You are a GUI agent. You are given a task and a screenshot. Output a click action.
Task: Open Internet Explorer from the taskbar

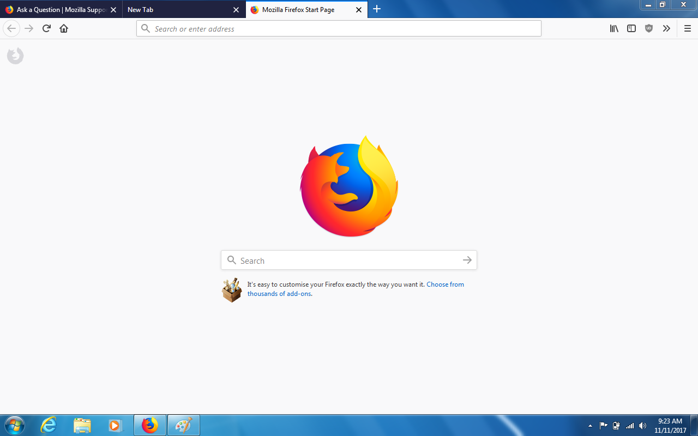(49, 425)
